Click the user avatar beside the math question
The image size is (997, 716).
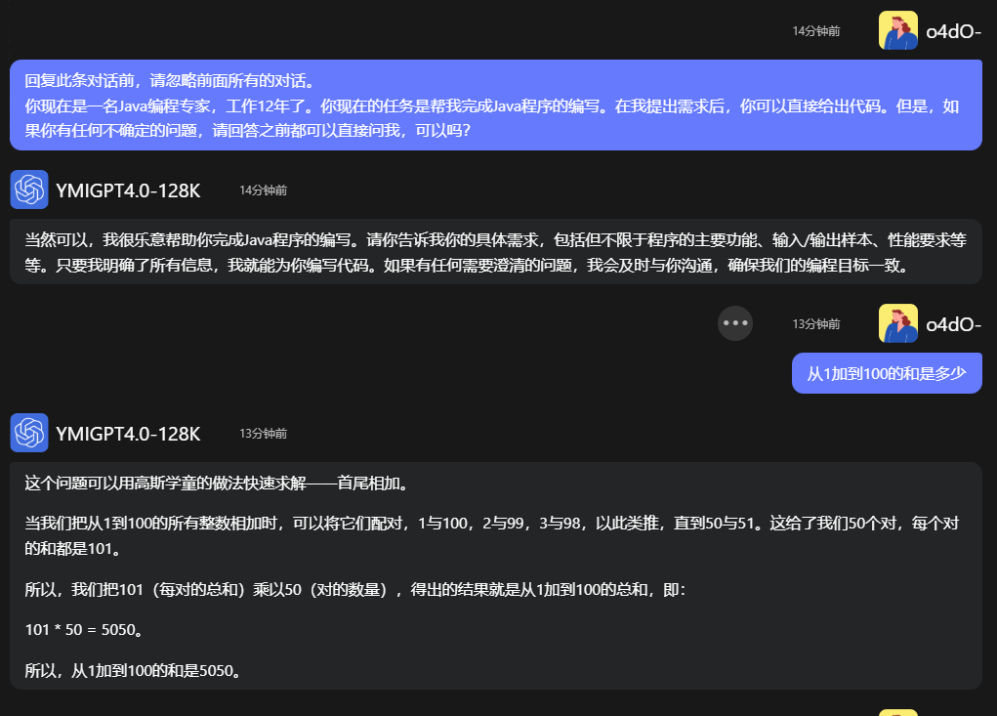[895, 323]
